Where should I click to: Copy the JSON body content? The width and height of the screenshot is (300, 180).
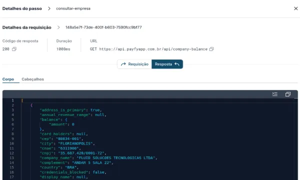click(288, 94)
